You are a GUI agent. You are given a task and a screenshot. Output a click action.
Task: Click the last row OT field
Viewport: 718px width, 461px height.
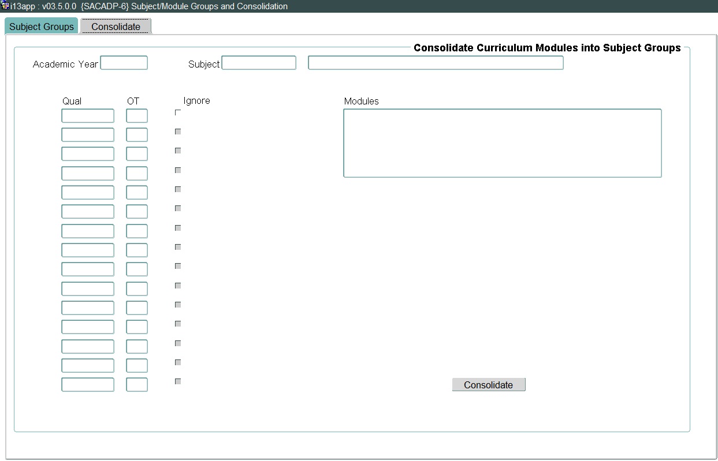pos(137,385)
